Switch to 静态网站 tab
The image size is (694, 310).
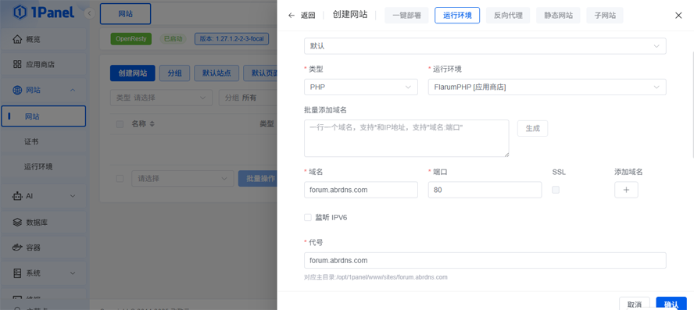pos(559,15)
